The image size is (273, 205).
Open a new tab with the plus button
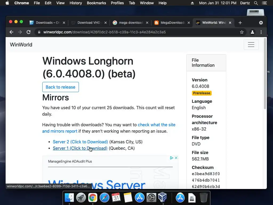pyautogui.click(x=240, y=23)
